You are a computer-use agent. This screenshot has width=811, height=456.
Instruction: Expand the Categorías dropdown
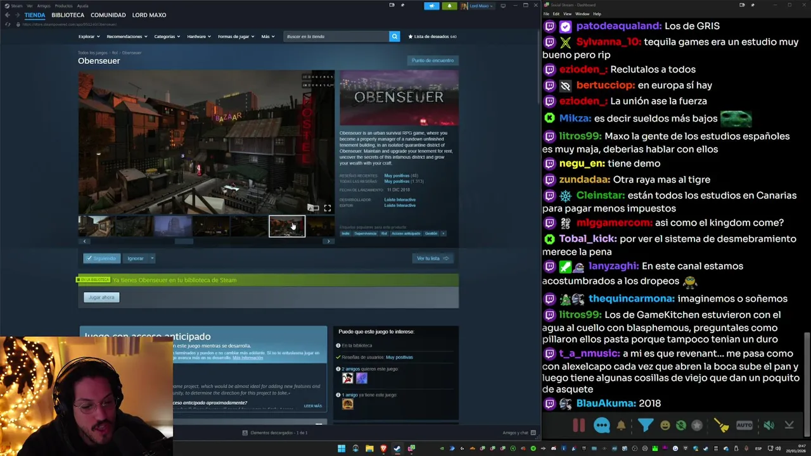pos(167,37)
